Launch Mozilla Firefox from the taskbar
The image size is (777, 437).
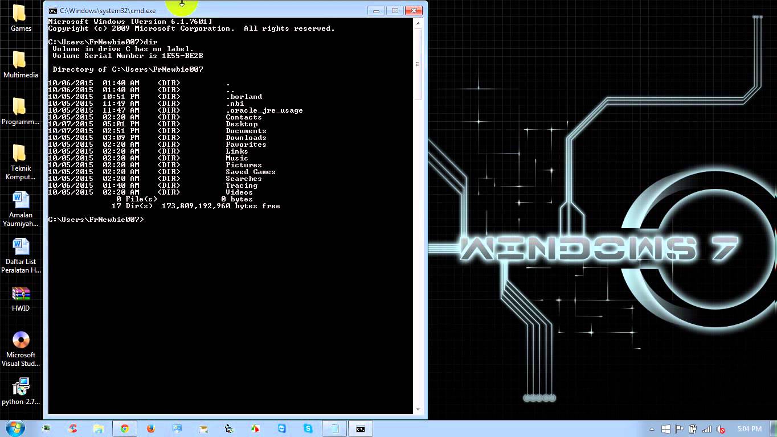tap(151, 428)
